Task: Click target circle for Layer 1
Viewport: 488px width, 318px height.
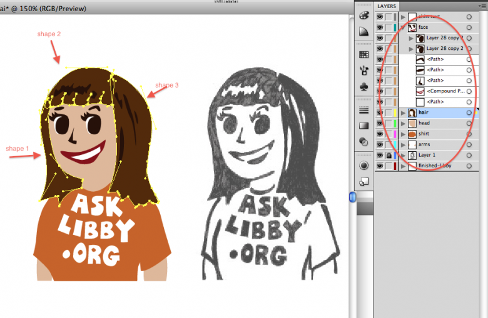Action: click(469, 156)
